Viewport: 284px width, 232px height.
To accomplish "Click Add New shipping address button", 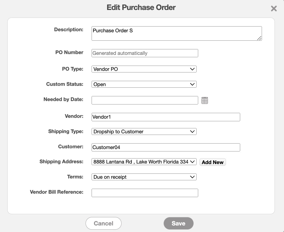I will tap(212, 162).
